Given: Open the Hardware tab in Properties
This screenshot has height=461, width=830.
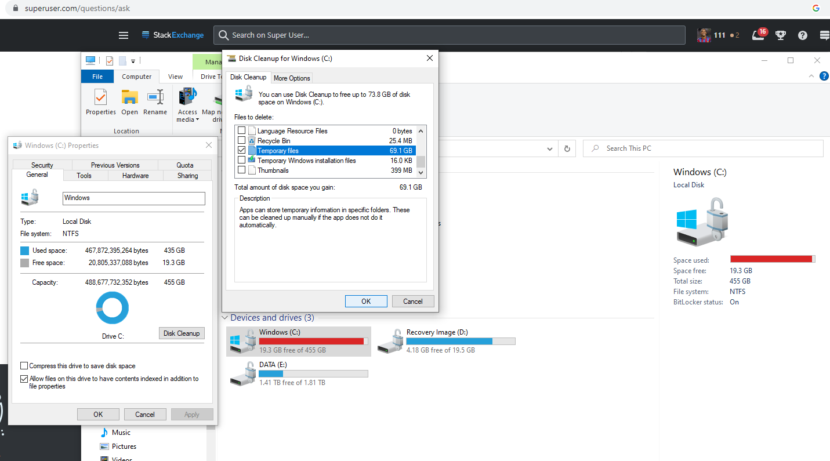Looking at the screenshot, I should pos(135,176).
